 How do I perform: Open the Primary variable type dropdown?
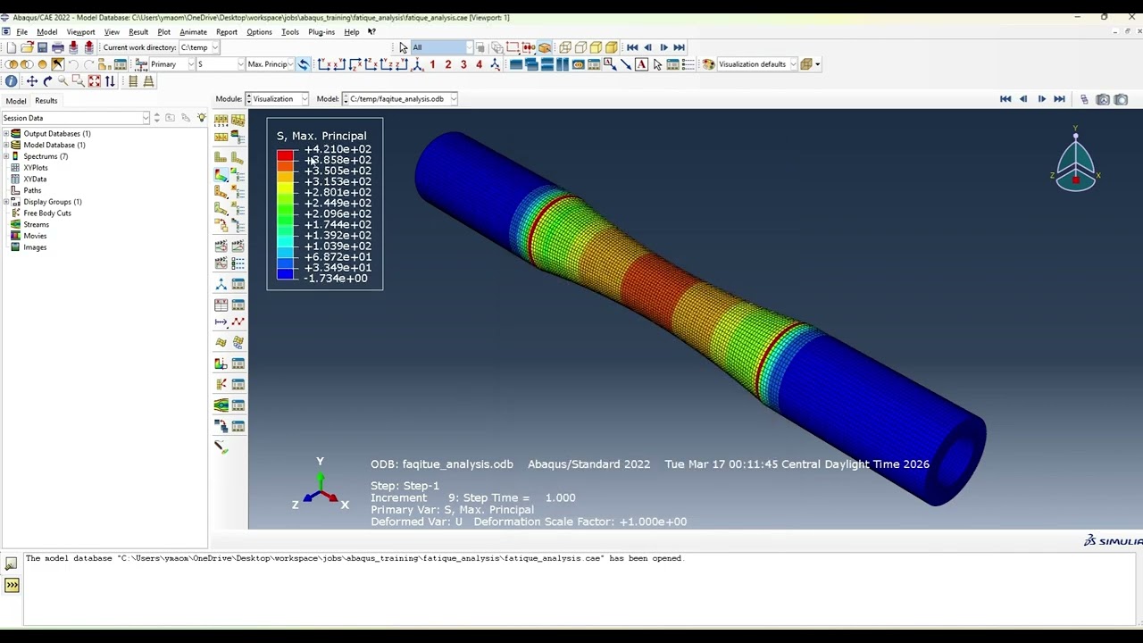coord(171,64)
